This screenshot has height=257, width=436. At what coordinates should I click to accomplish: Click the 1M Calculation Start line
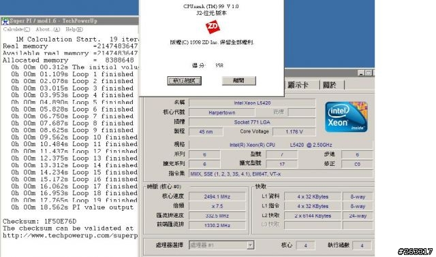tap(77, 39)
